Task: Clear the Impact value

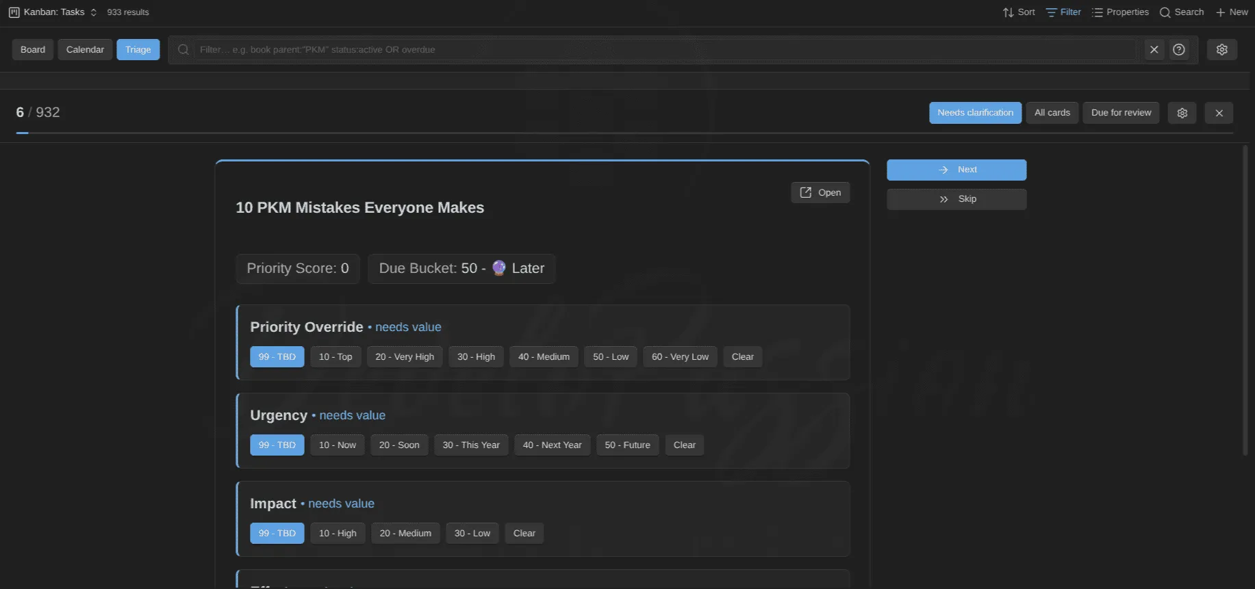Action: coord(524,534)
